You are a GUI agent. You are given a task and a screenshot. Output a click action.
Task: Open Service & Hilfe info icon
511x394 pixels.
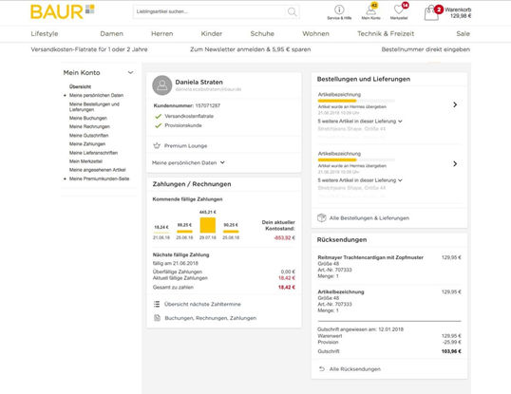pos(339,9)
